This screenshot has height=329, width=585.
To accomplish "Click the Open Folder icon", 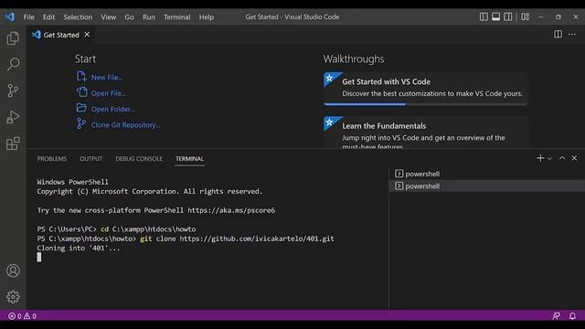I will pyautogui.click(x=81, y=108).
